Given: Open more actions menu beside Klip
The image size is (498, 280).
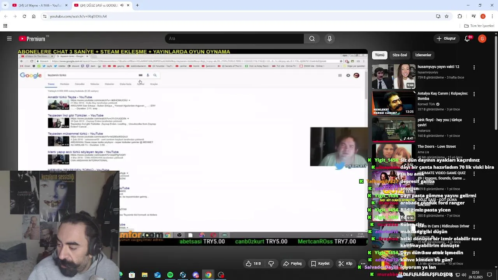Looking at the screenshot, I should tap(363, 264).
